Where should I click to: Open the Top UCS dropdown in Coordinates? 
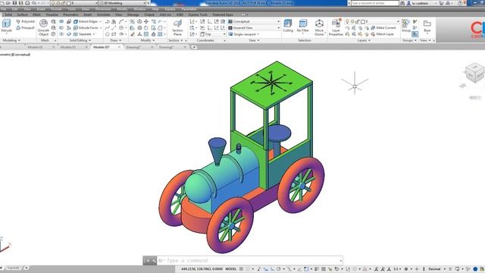pos(213,34)
